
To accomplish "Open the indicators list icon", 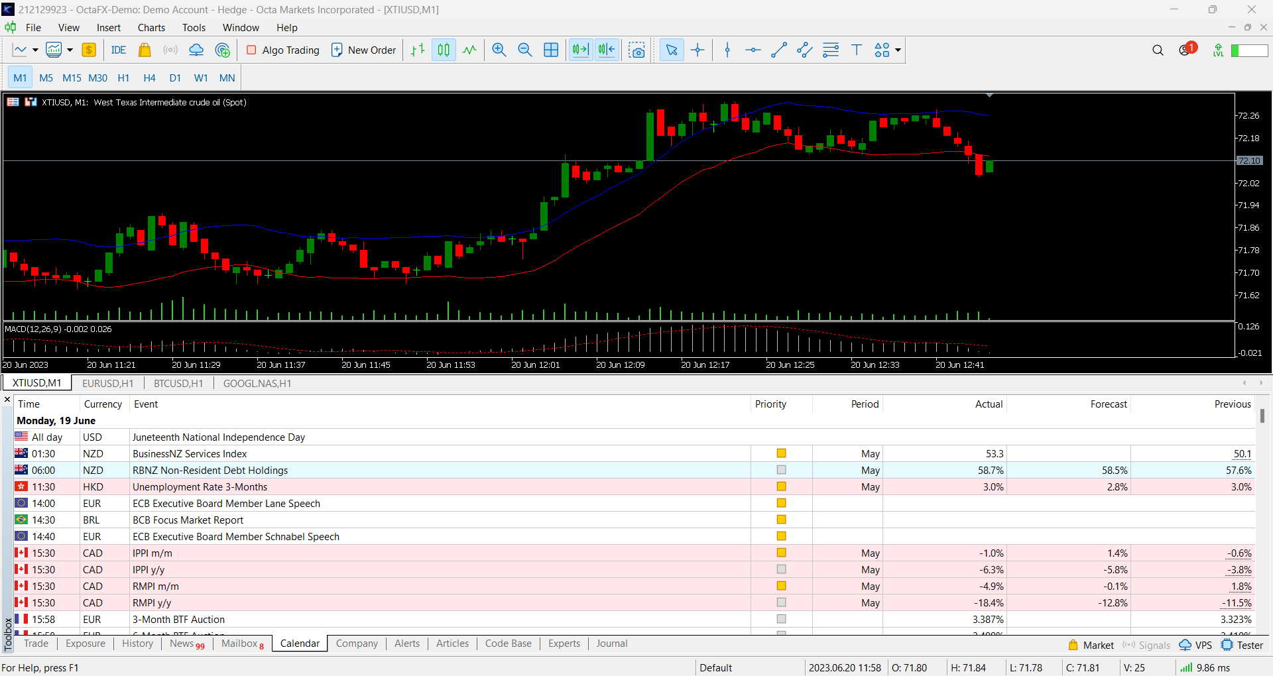I will coord(54,50).
